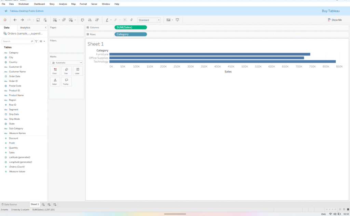350x216 pixels.
Task: Open the Color card in Marks
Action: pyautogui.click(x=55, y=71)
